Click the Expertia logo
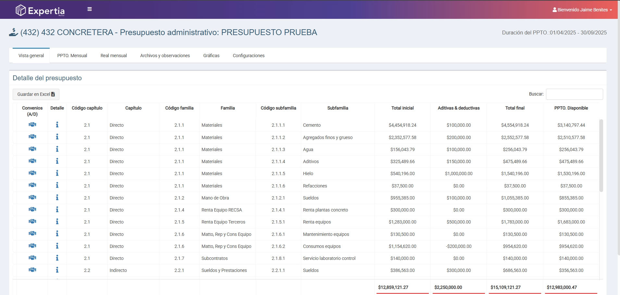Screen dimensions: 620x295 40,10
